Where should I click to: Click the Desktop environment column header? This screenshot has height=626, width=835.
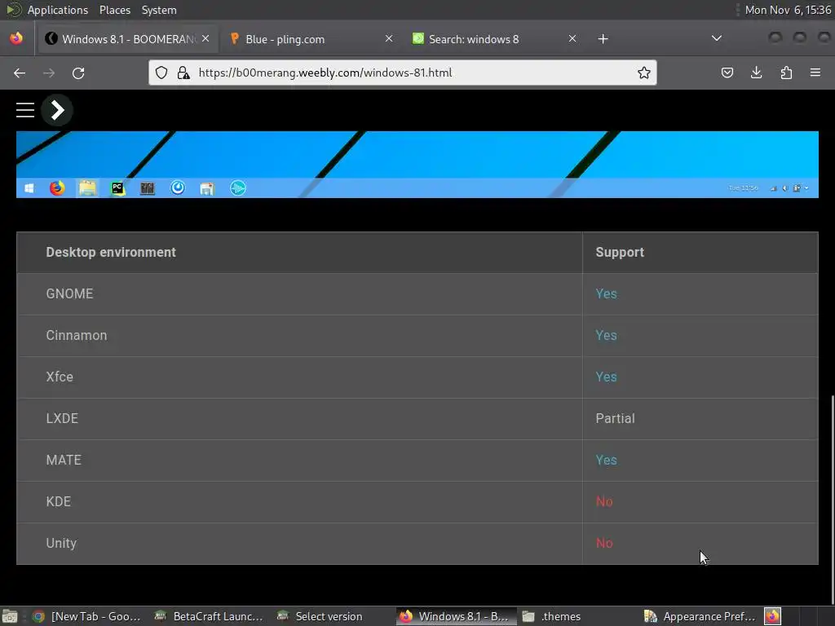[x=111, y=253]
